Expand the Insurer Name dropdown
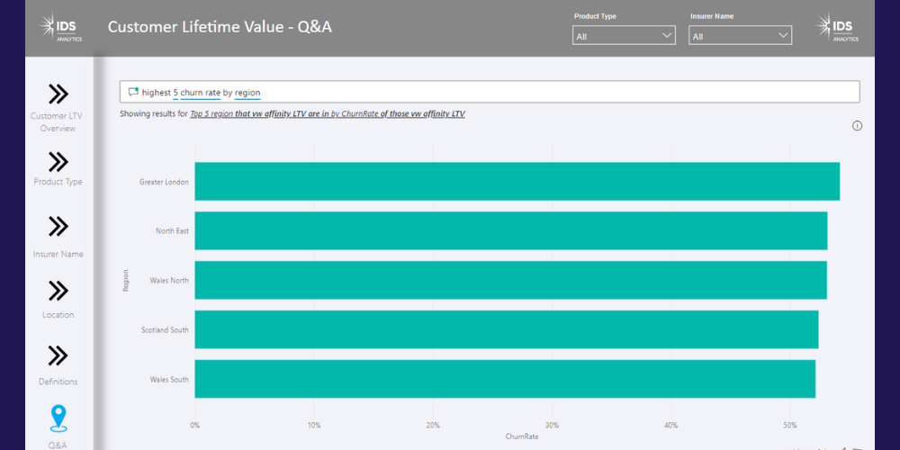Screen dimensions: 900x450 [x=740, y=36]
